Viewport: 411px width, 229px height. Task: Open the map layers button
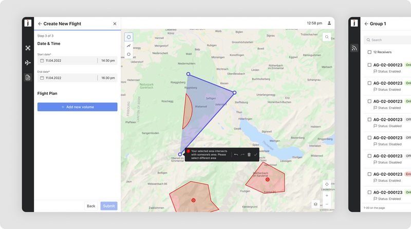315,204
